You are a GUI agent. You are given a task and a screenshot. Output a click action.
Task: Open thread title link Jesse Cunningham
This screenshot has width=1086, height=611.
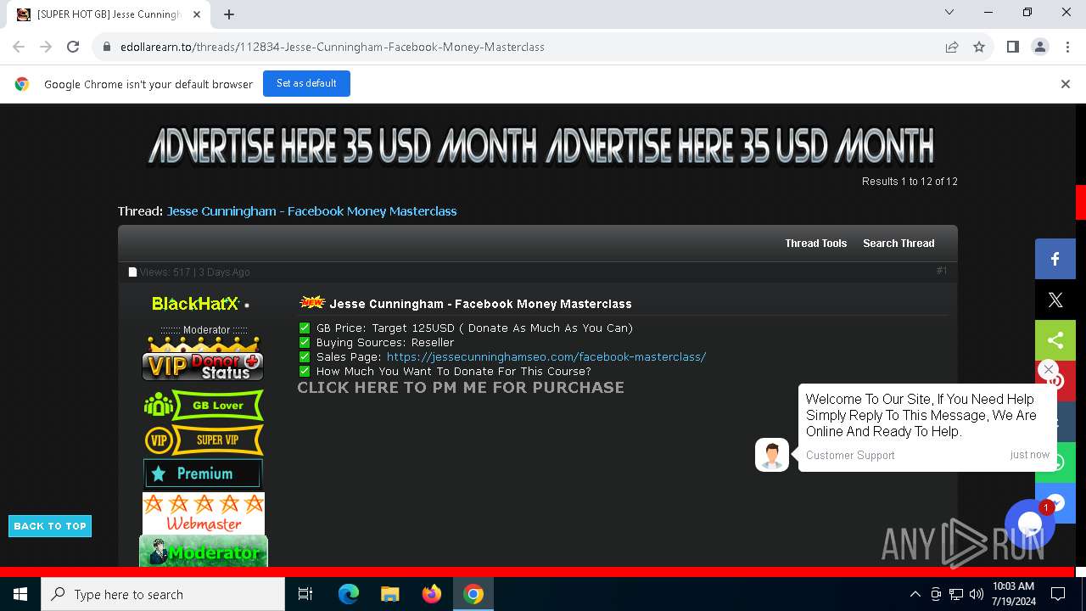click(311, 210)
